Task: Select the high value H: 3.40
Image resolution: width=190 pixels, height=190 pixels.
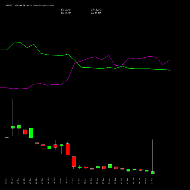Action: (96, 10)
